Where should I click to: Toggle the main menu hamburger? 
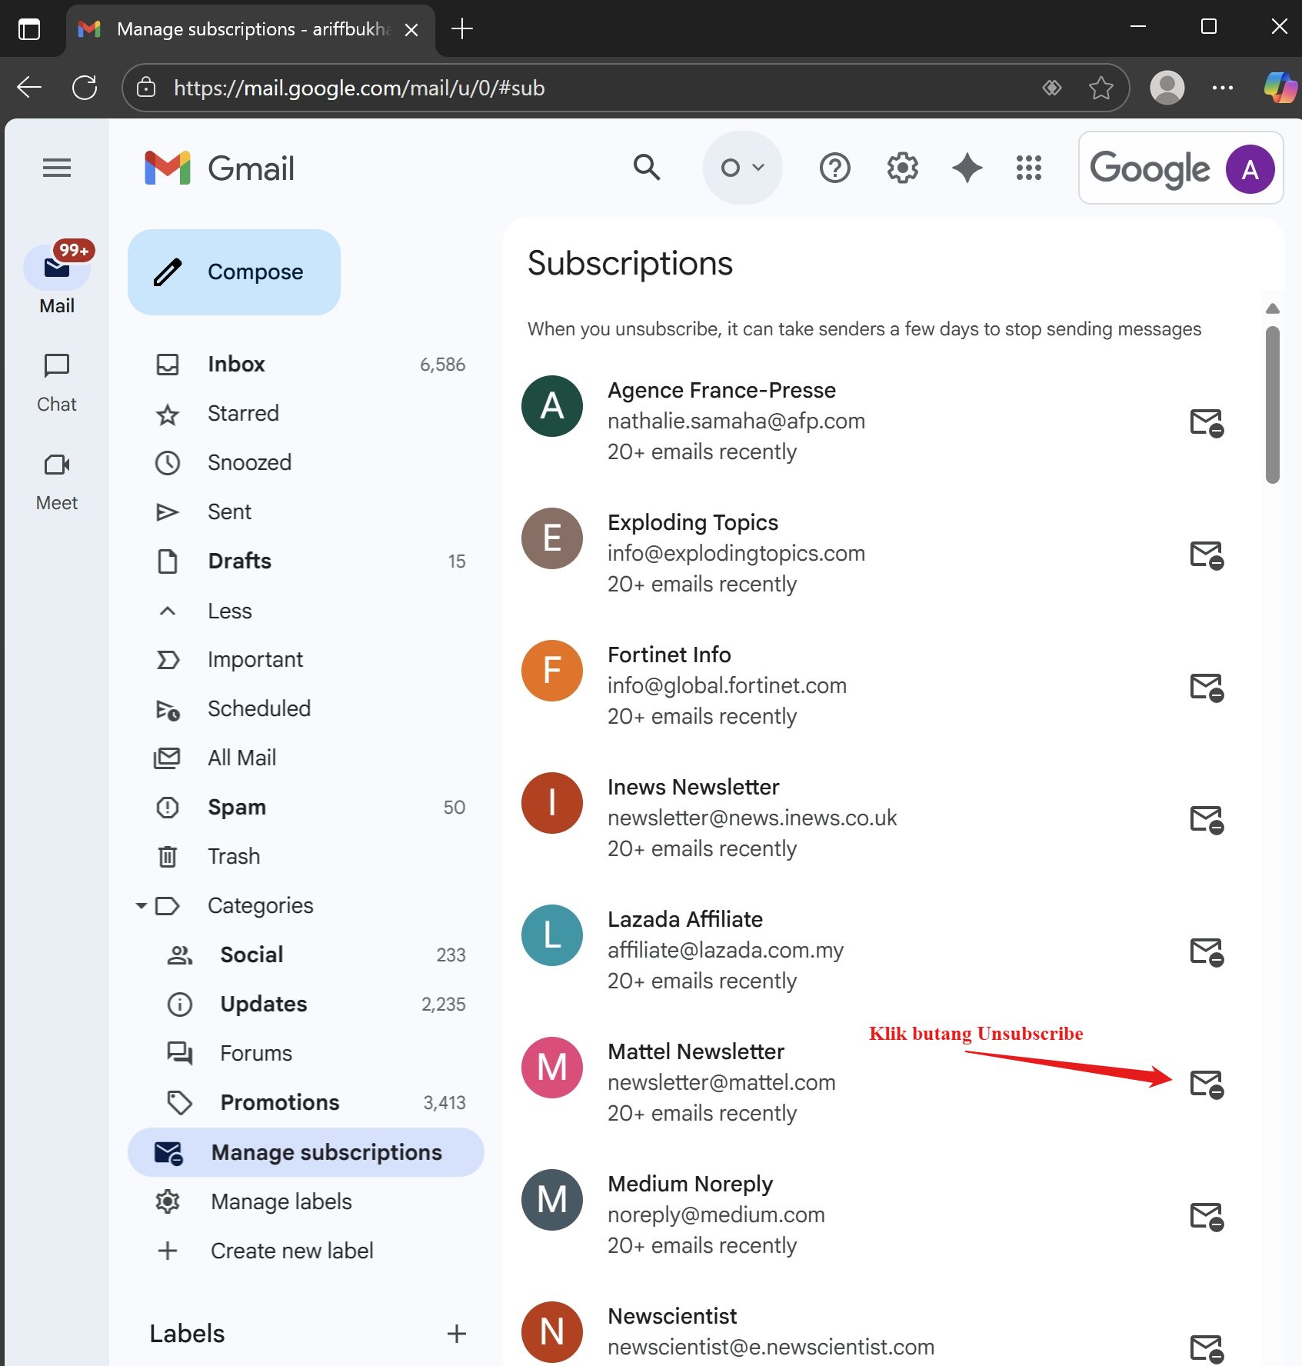click(57, 167)
